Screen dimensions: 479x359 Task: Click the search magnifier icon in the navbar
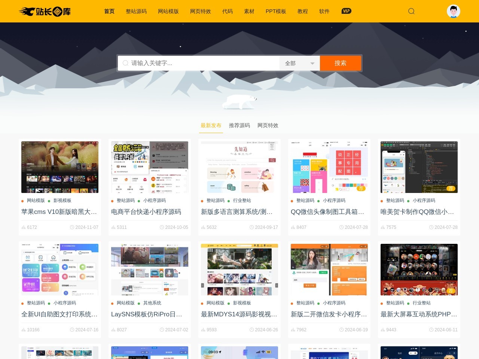pos(411,11)
